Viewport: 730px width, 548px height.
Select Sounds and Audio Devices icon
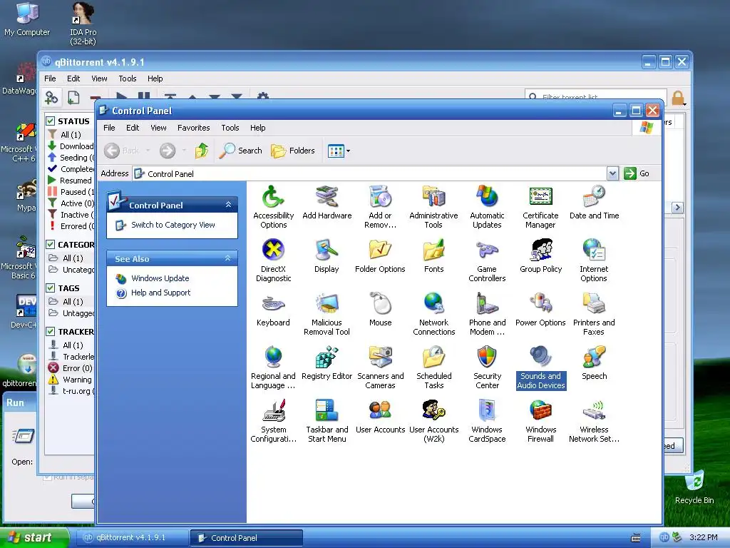540,367
